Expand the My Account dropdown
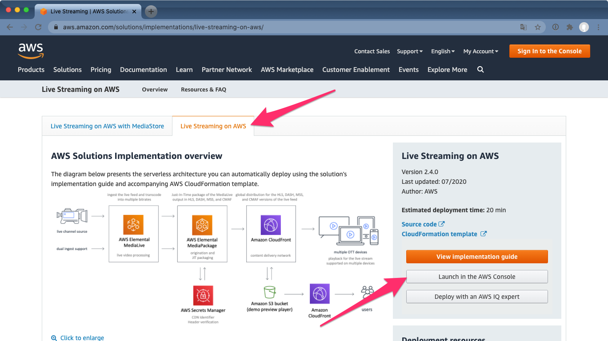This screenshot has height=341, width=608. coord(481,51)
